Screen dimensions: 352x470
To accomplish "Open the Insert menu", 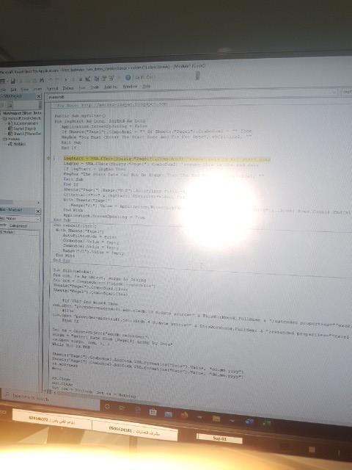I will [37, 89].
